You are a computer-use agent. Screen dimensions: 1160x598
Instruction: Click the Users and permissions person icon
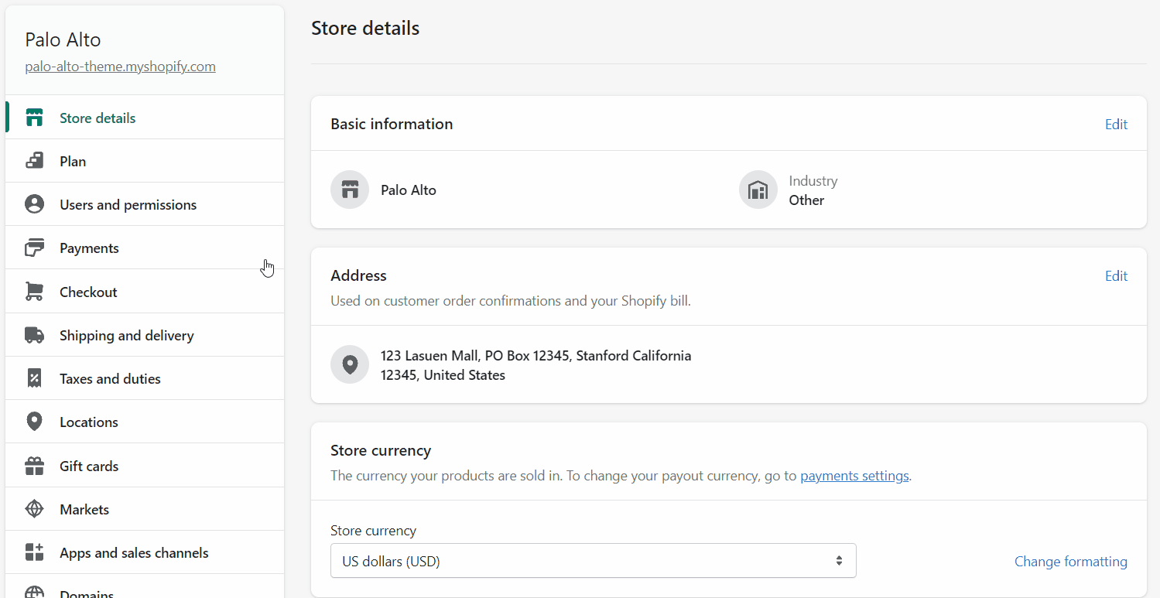(x=34, y=204)
